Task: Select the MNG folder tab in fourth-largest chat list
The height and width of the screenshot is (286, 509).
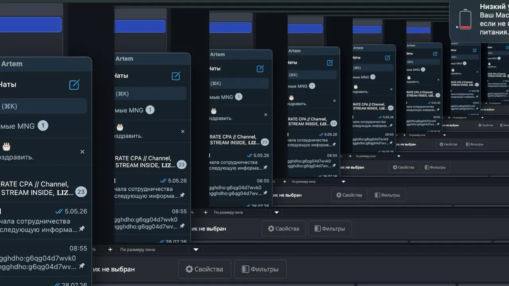Action: tap(301, 86)
